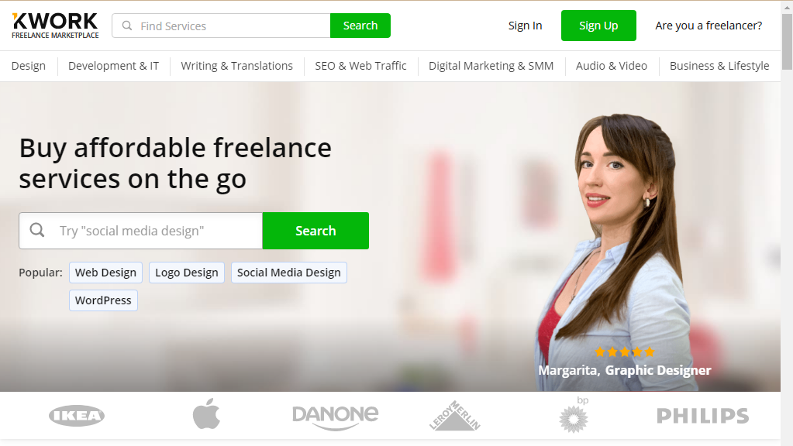The height and width of the screenshot is (446, 793).
Task: Click the Are you a freelancer link
Action: [709, 26]
